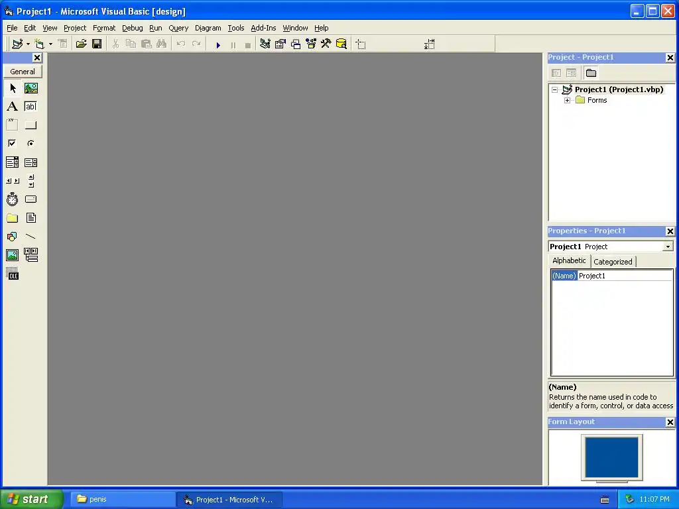This screenshot has width=679, height=509.
Task: Click the Windows start button
Action: 31,499
